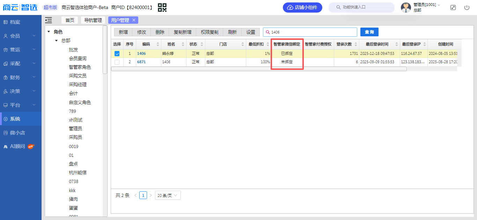Click the QR code icon beside merchant ID
The width and height of the screenshot is (477, 220).
click(x=162, y=7)
